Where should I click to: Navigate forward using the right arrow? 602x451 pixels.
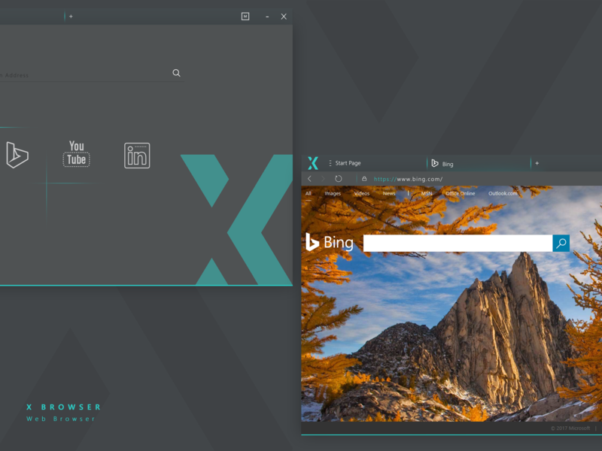coord(324,178)
